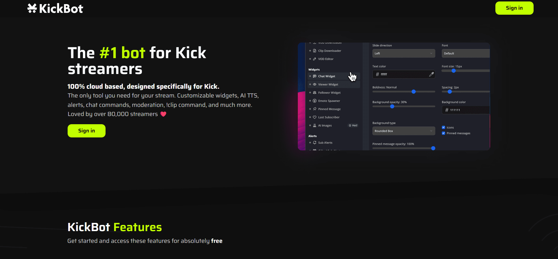Click the Background color hex field showing 111111

[466, 110]
